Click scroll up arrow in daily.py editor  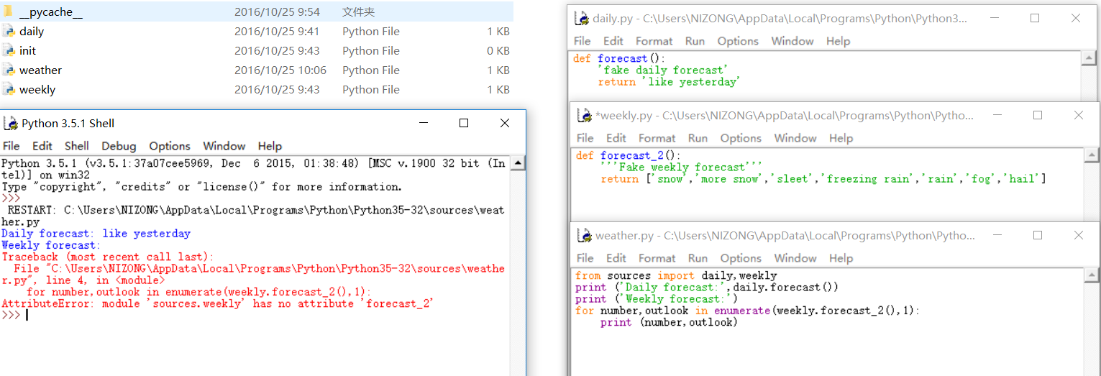[1089, 58]
